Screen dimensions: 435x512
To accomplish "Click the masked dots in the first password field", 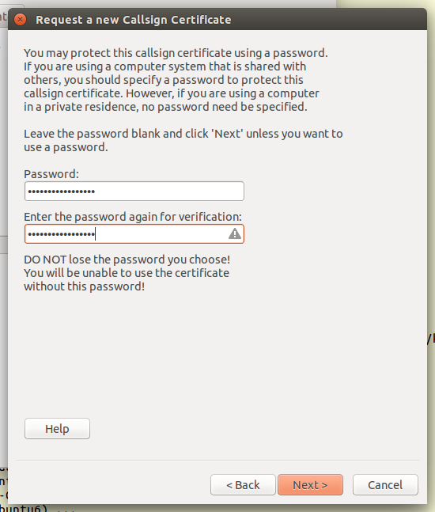I will point(62,192).
